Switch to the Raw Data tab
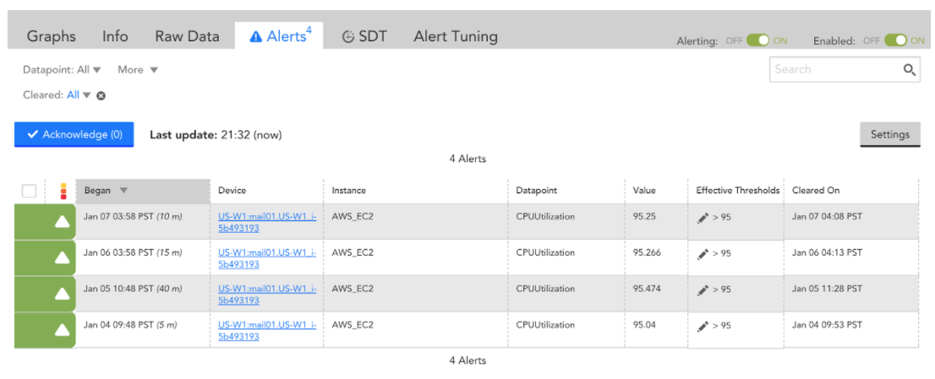 click(187, 36)
